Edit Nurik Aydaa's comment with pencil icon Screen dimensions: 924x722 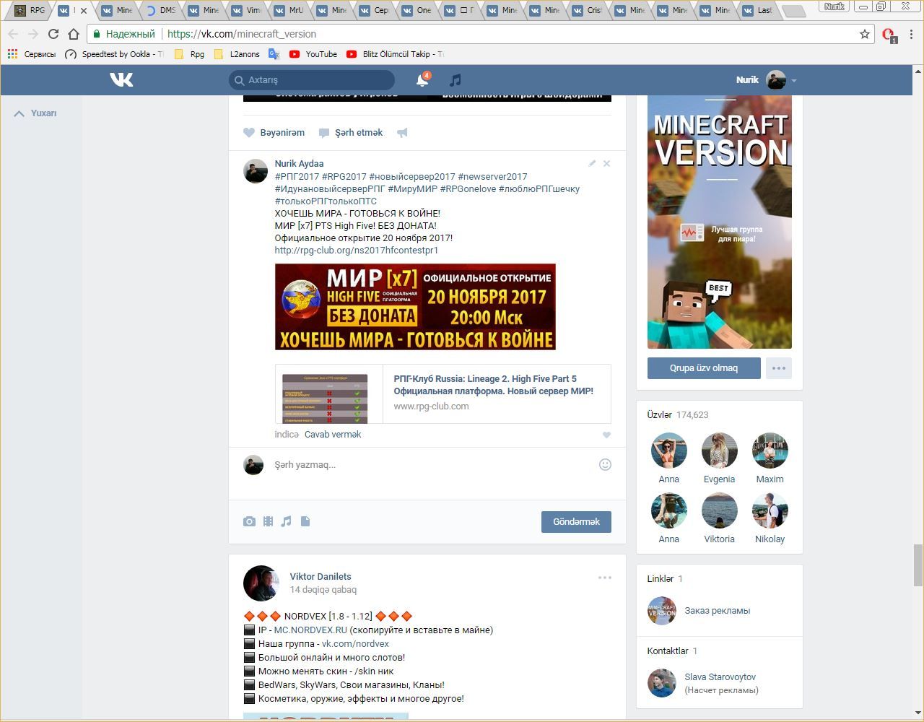592,164
